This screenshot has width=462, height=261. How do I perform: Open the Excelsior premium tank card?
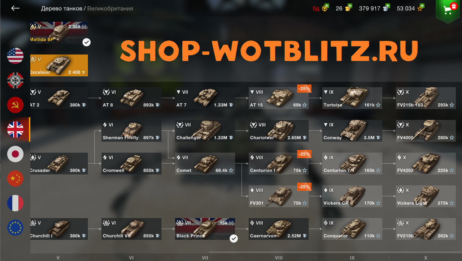(59, 65)
